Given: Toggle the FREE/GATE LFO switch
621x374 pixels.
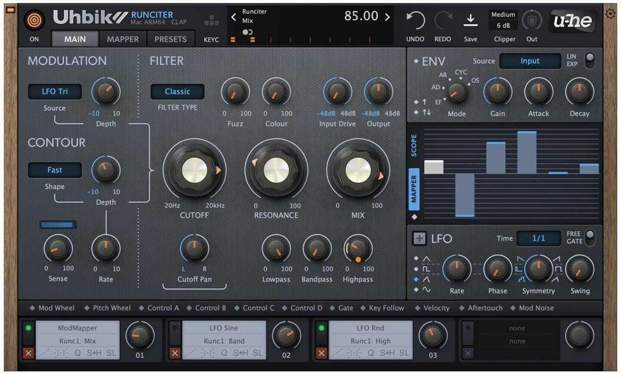Looking at the screenshot, I should click(x=590, y=238).
